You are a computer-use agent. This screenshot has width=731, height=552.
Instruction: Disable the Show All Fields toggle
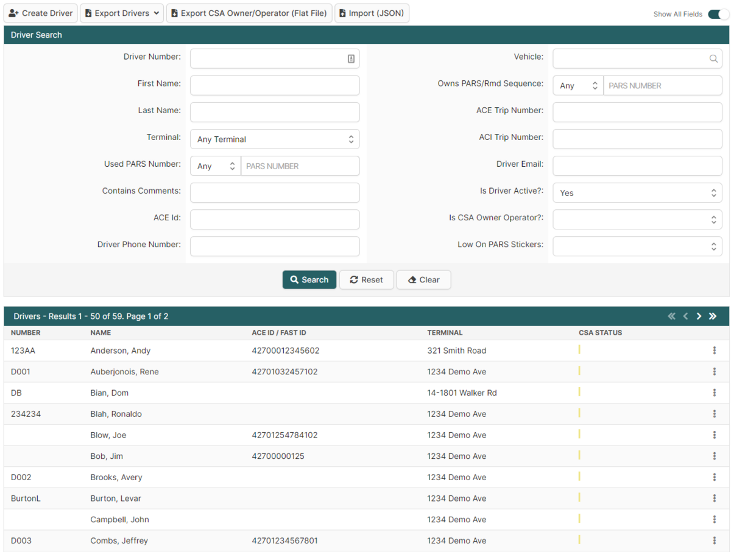pos(717,14)
